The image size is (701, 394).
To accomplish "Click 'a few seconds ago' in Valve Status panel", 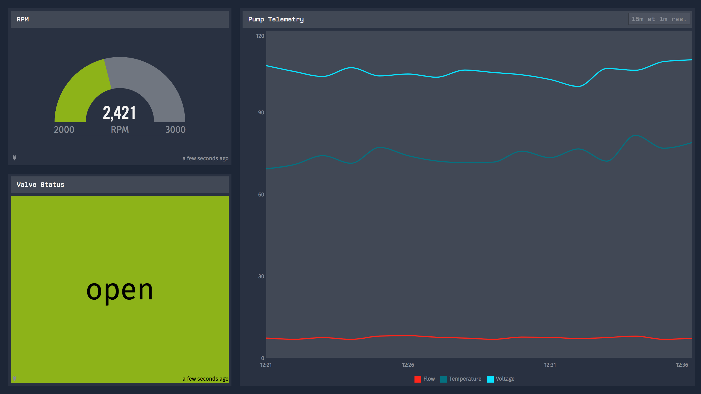I will pyautogui.click(x=205, y=379).
